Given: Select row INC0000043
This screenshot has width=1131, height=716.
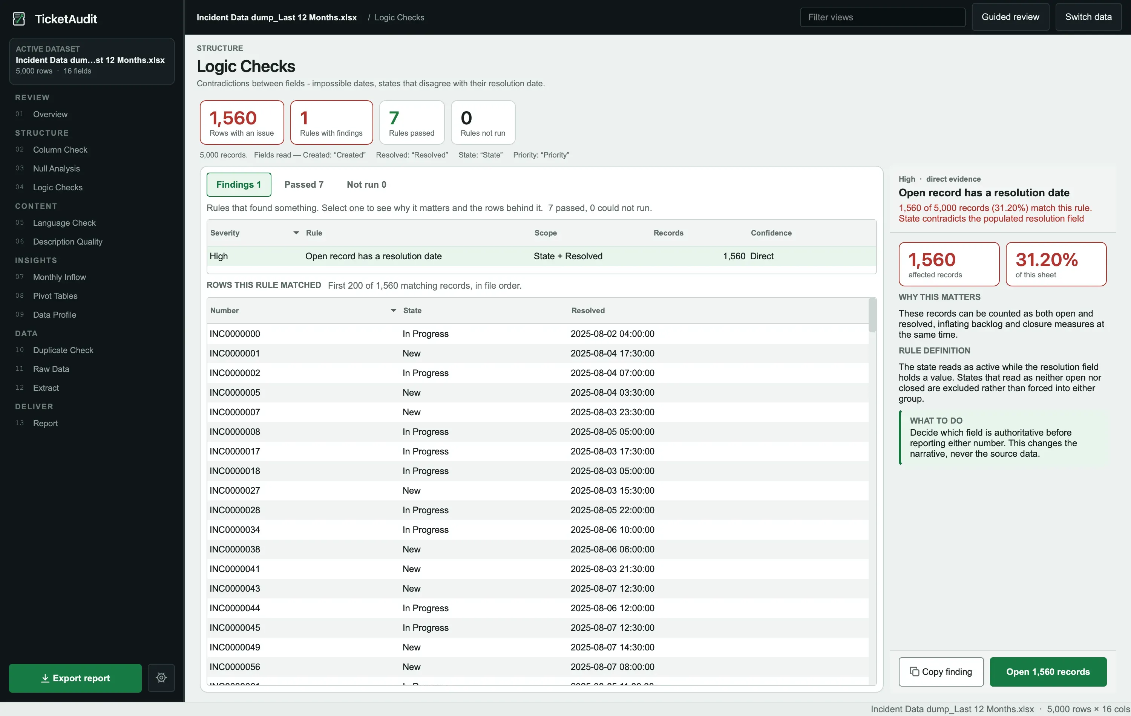Looking at the screenshot, I should [x=538, y=588].
